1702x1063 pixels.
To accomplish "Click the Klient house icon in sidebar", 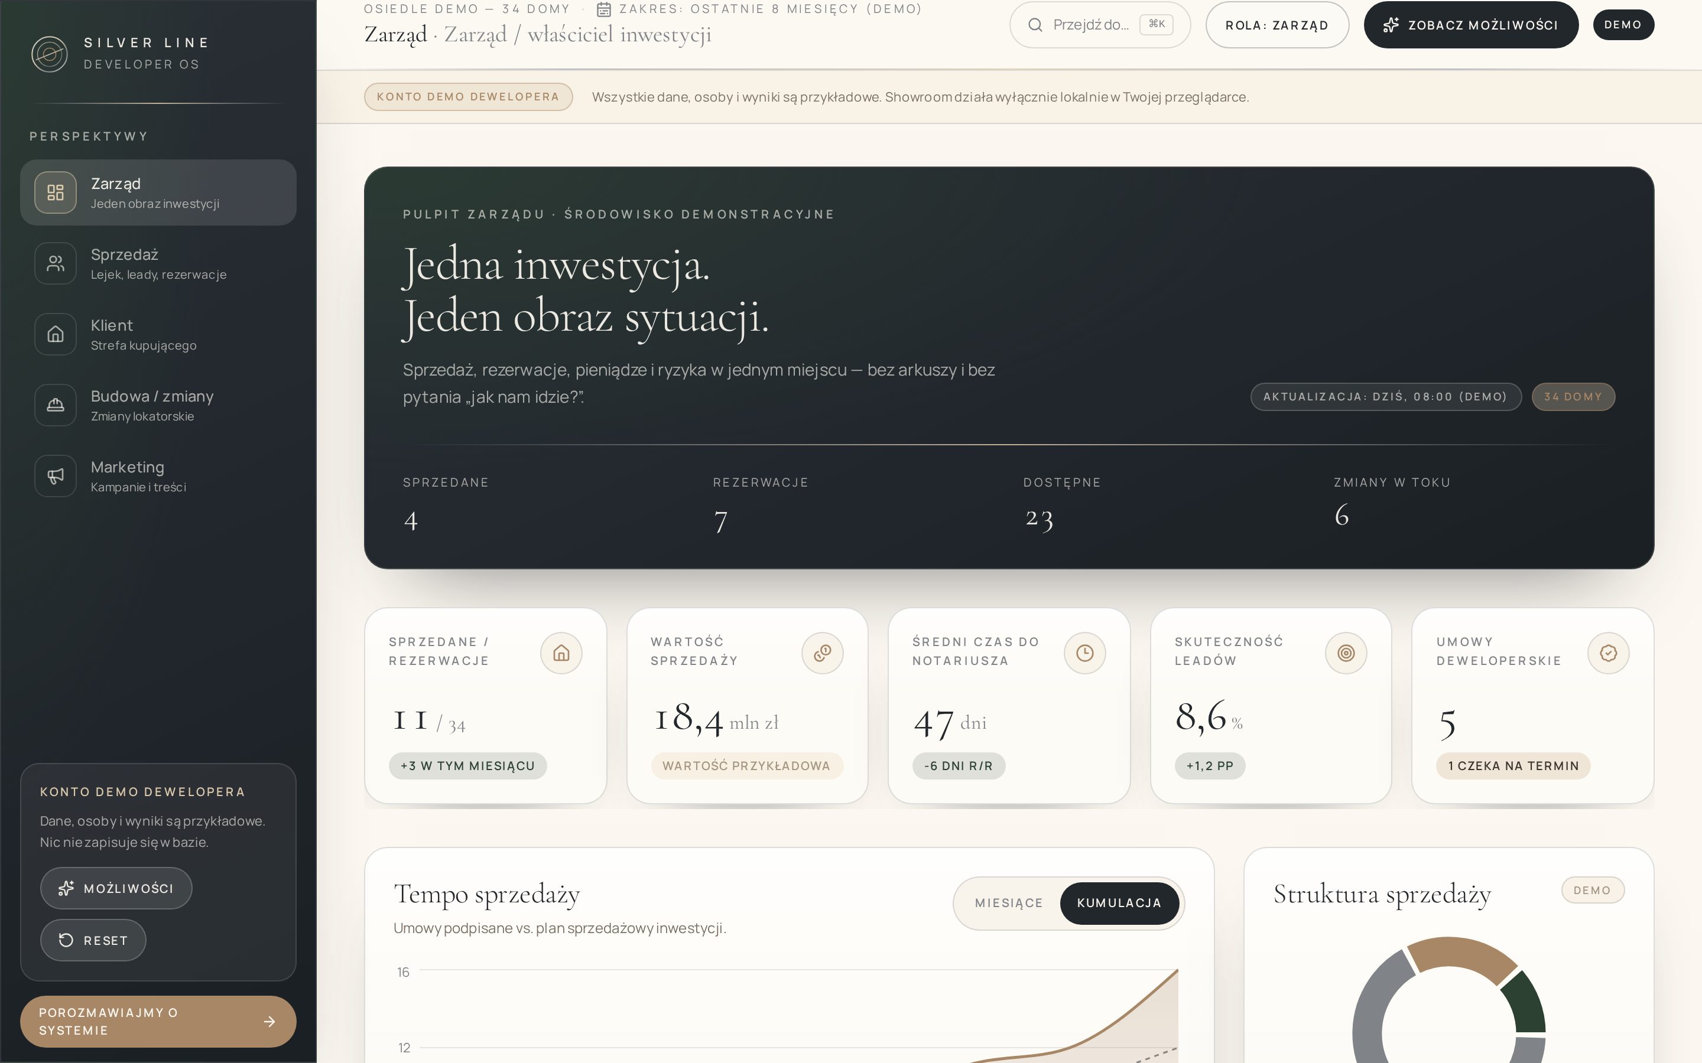I will coord(56,335).
